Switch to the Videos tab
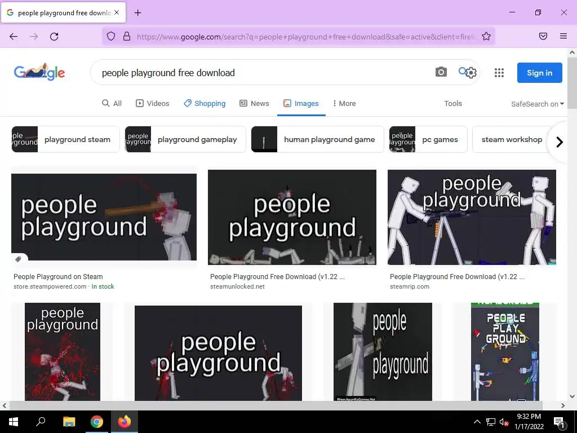Screen dimensions: 577x433 click(x=153, y=104)
